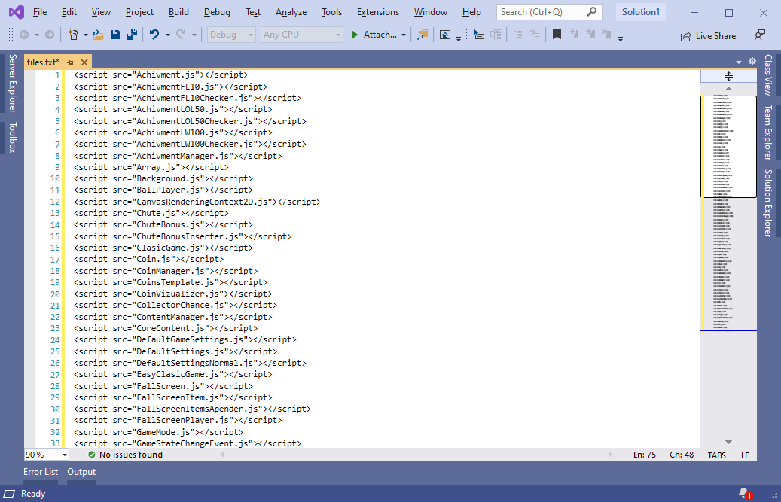Click the Live Share button
This screenshot has width=781, height=502.
[x=708, y=36]
